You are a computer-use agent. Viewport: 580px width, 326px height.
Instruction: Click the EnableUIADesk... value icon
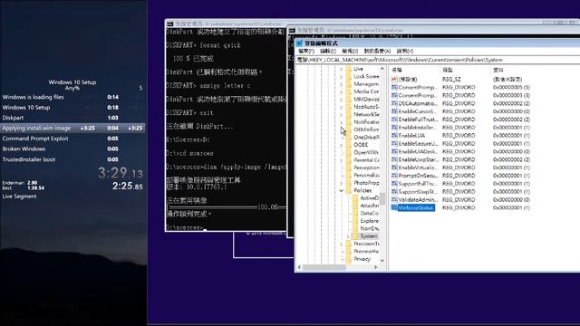click(394, 151)
